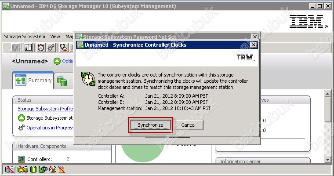Click the Controllers count value 2
This screenshot has width=334, height=176.
click(x=68, y=159)
